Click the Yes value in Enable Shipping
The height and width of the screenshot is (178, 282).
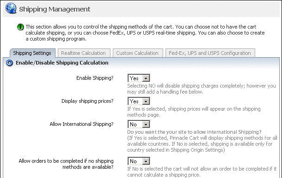coord(134,78)
